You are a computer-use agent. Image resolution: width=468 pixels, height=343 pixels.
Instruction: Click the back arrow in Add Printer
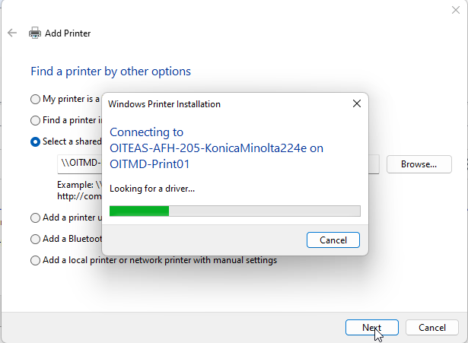tap(12, 33)
